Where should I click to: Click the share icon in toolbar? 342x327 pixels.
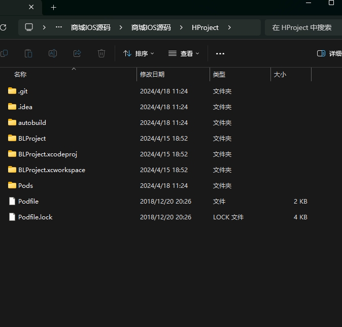click(x=77, y=53)
